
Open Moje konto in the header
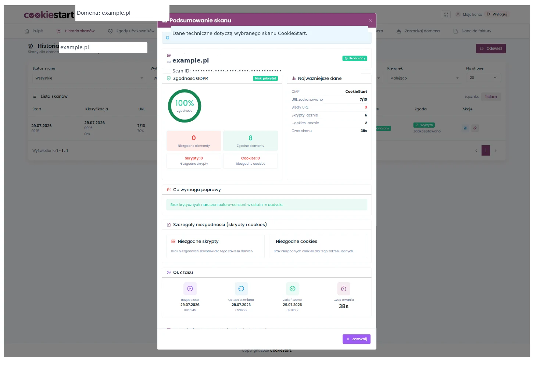tap(469, 14)
